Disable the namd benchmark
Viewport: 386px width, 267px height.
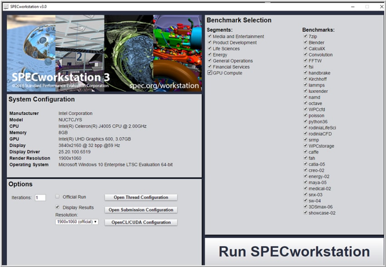[306, 97]
